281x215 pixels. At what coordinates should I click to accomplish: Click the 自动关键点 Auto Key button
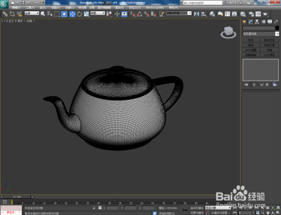tap(197, 208)
